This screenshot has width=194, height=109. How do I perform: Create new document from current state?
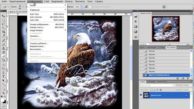(178, 78)
